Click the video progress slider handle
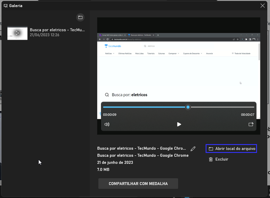Screen dimensions: 270x198 [188, 107]
